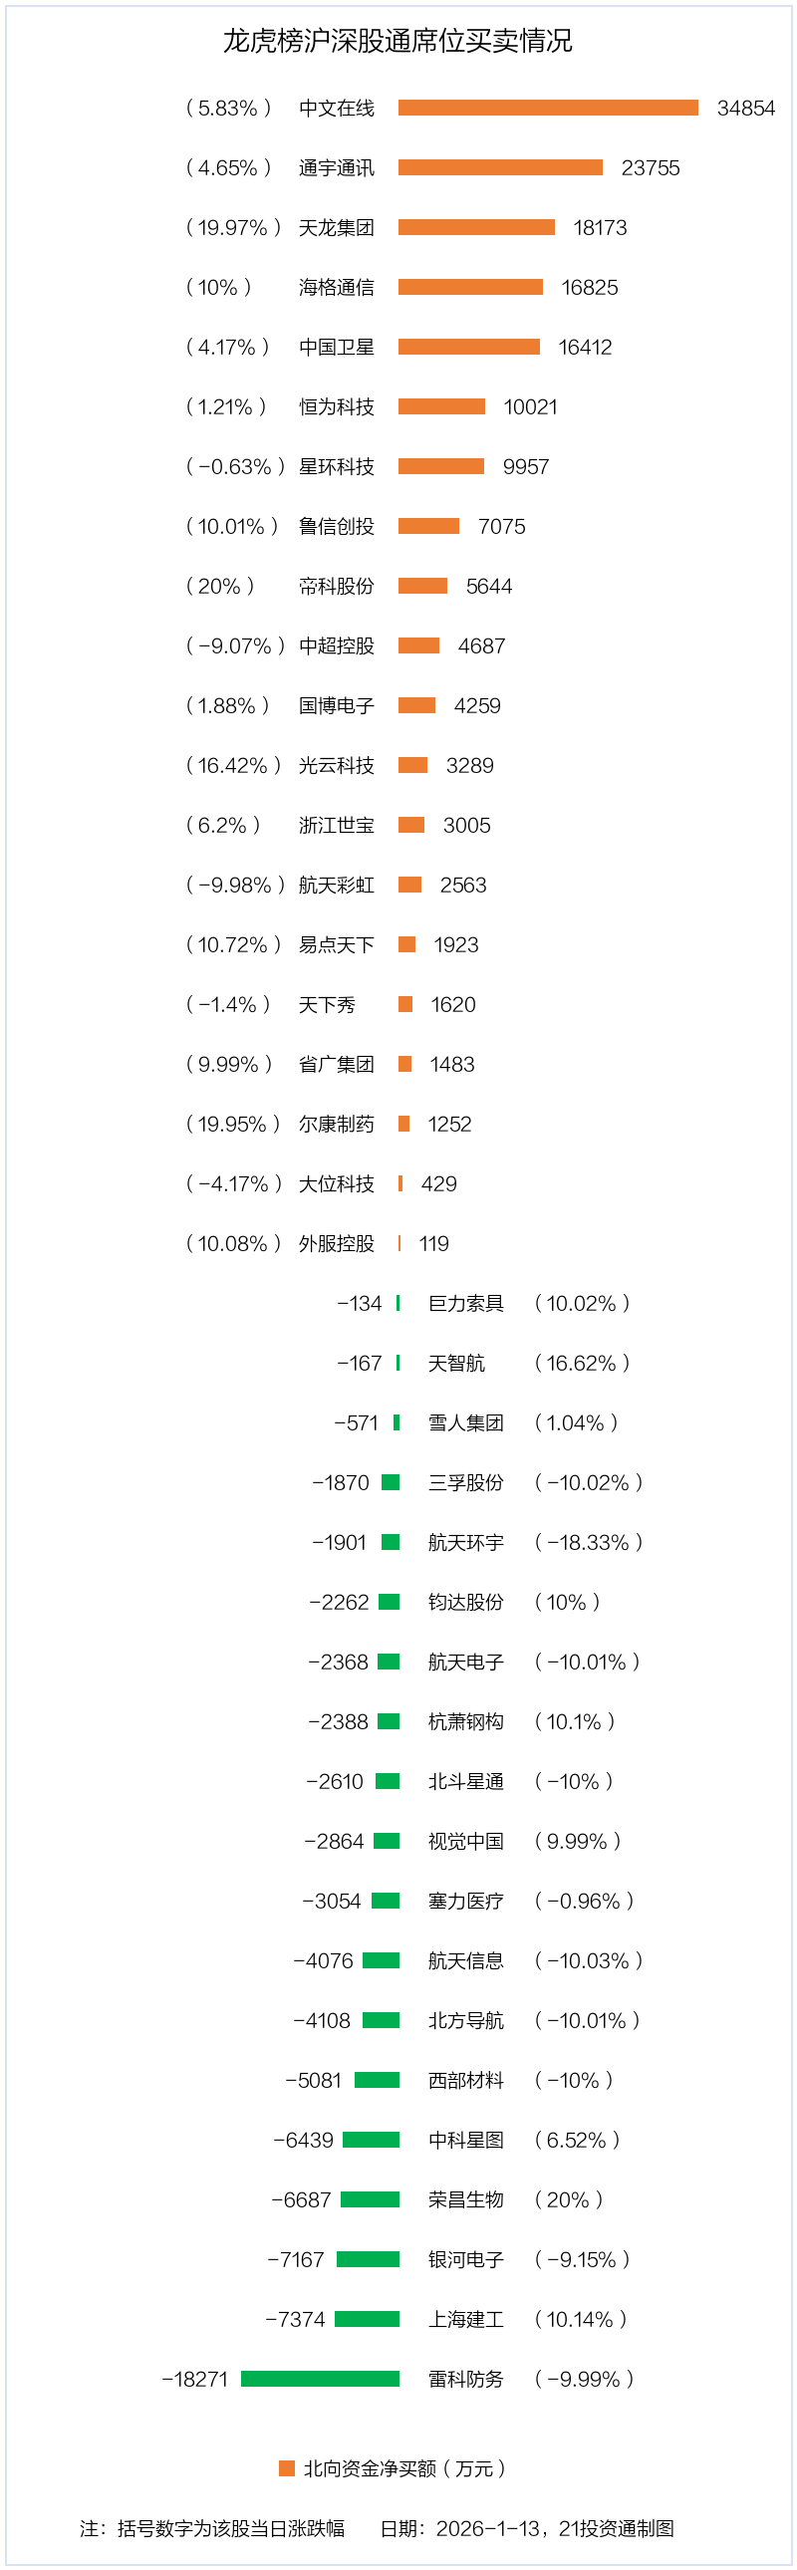This screenshot has width=797, height=2570.
Task: Click the legend text 北向资金净买额(万元)
Action: coord(404,2467)
